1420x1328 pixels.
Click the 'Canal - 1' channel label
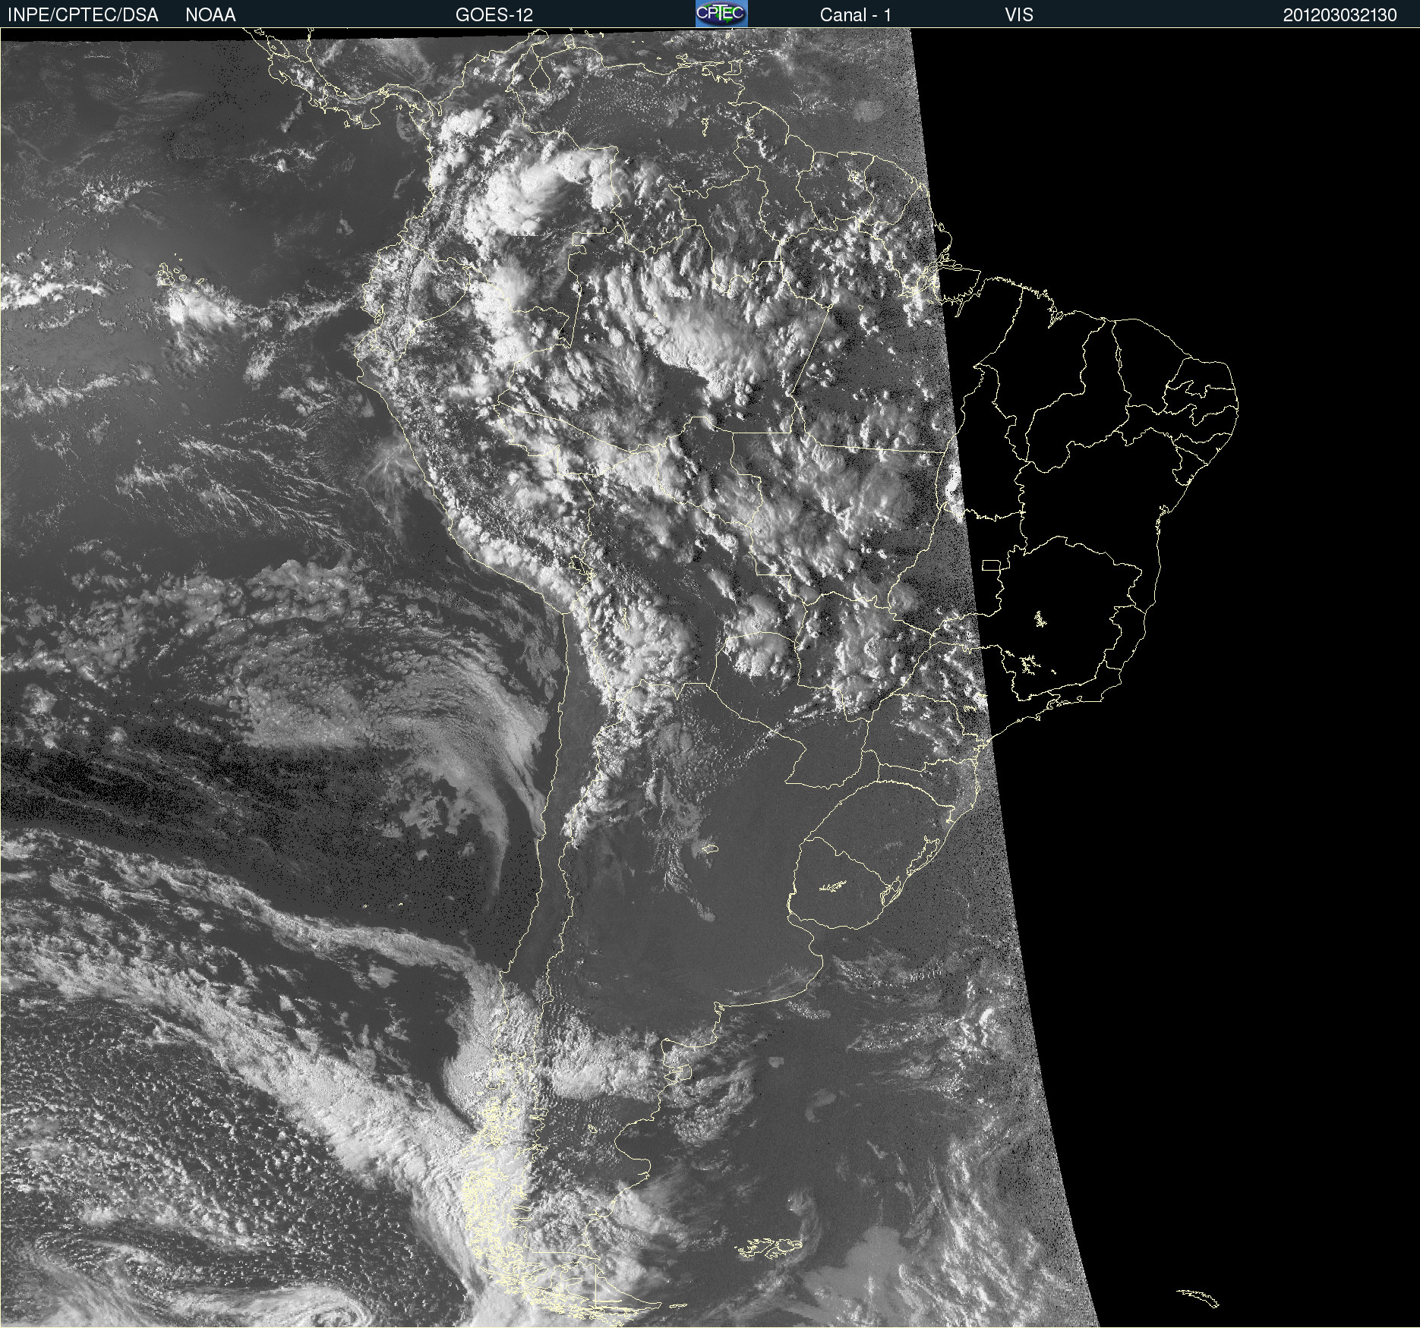(856, 15)
